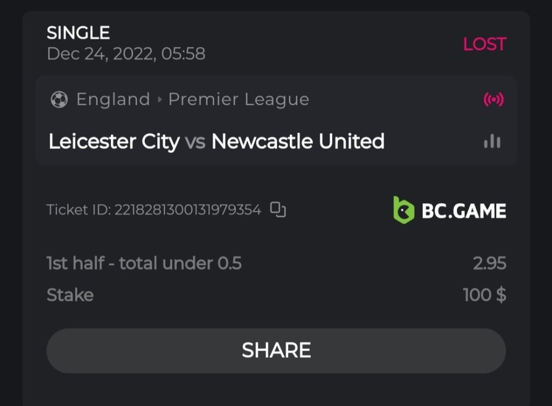Open match statistics bar chart icon
This screenshot has width=552, height=406.
click(492, 142)
